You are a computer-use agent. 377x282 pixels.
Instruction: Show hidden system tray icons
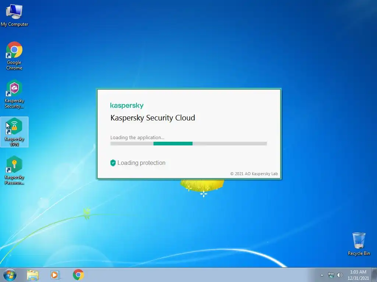pos(322,275)
